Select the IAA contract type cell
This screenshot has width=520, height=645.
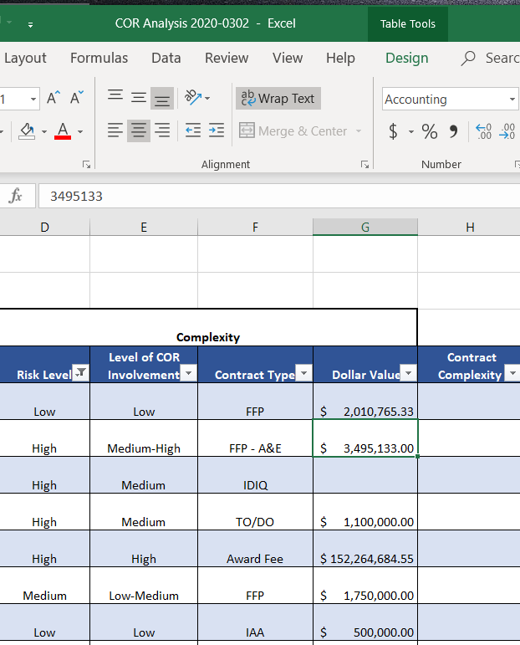click(x=255, y=622)
